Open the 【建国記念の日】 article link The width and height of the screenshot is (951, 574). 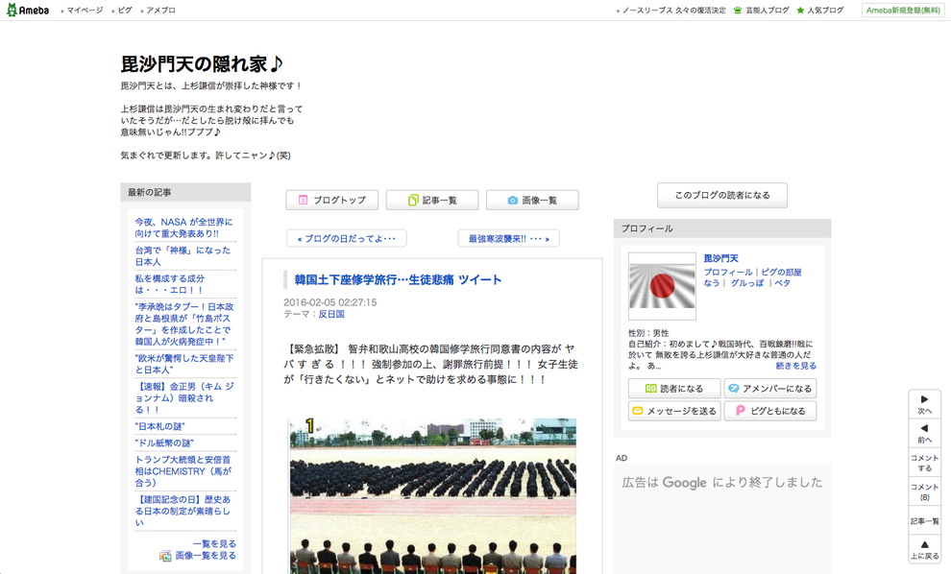tap(183, 511)
